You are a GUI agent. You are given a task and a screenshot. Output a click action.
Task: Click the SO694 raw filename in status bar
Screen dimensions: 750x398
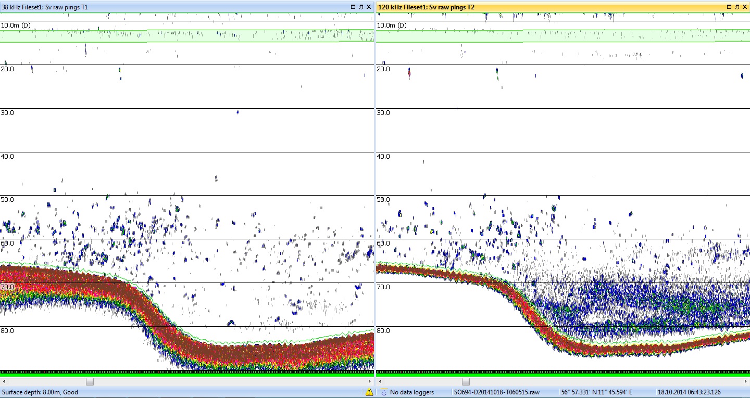coord(496,392)
